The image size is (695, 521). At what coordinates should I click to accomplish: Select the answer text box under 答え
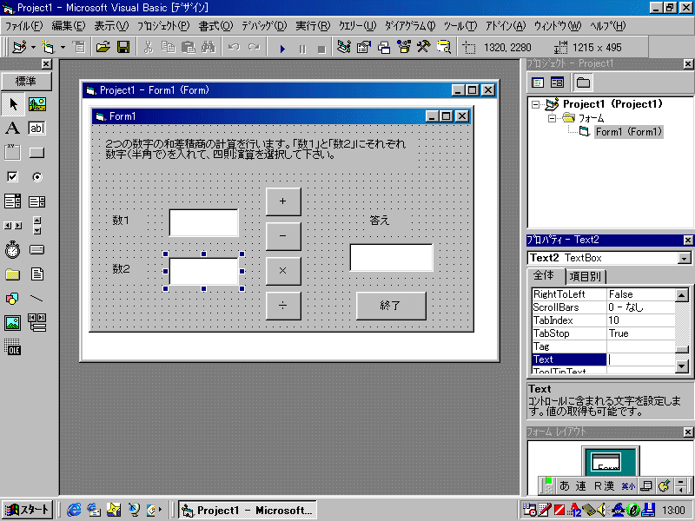click(x=392, y=257)
